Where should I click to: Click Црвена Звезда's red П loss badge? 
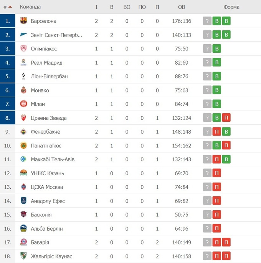226,118
